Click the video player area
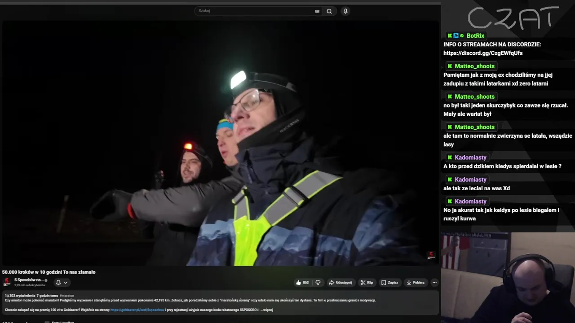This screenshot has width=575, height=323. [x=220, y=144]
